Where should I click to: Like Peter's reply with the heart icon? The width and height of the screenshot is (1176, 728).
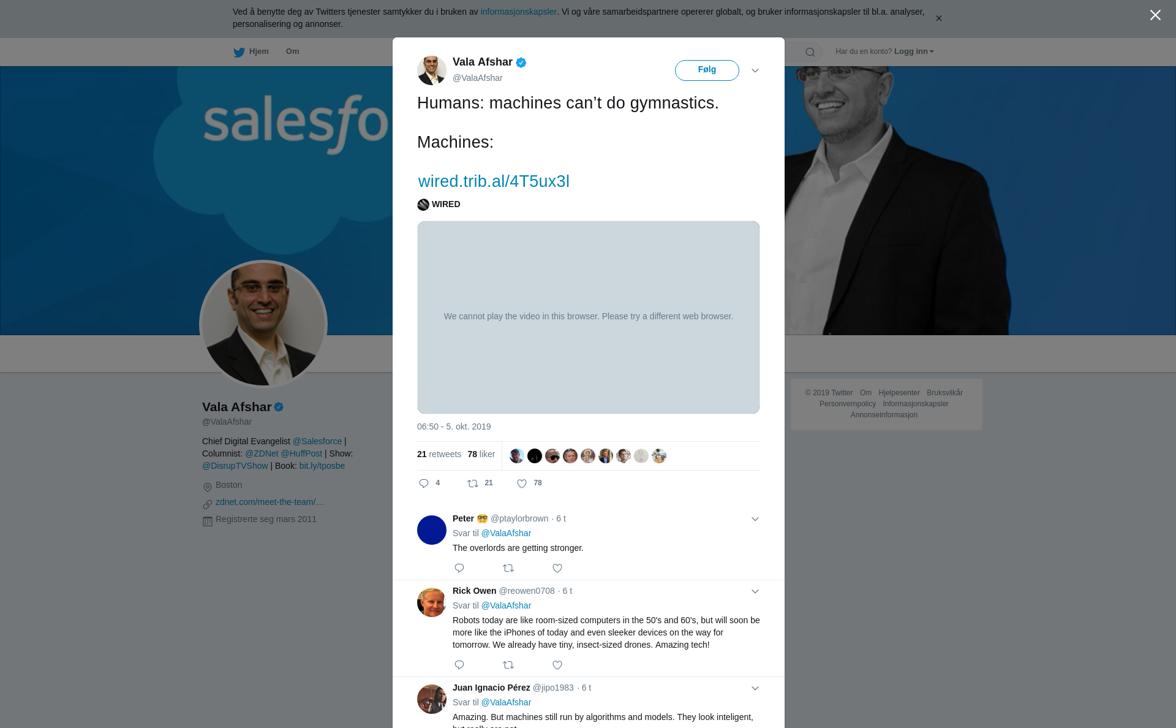click(x=557, y=568)
